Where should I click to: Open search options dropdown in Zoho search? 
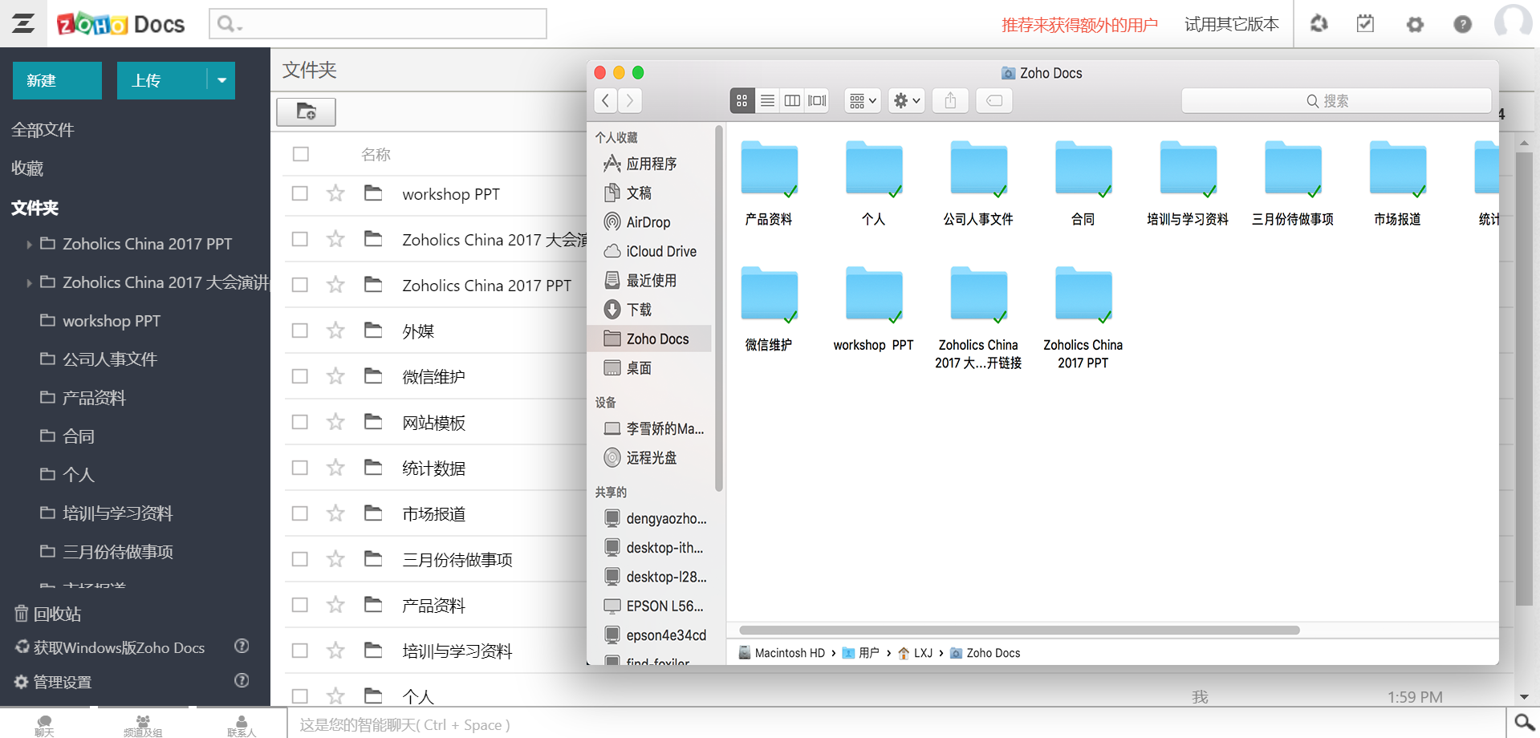coord(230,24)
